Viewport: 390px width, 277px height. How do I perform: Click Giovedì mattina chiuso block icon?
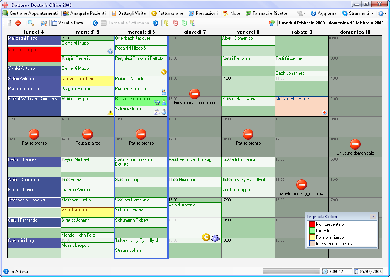click(195, 94)
